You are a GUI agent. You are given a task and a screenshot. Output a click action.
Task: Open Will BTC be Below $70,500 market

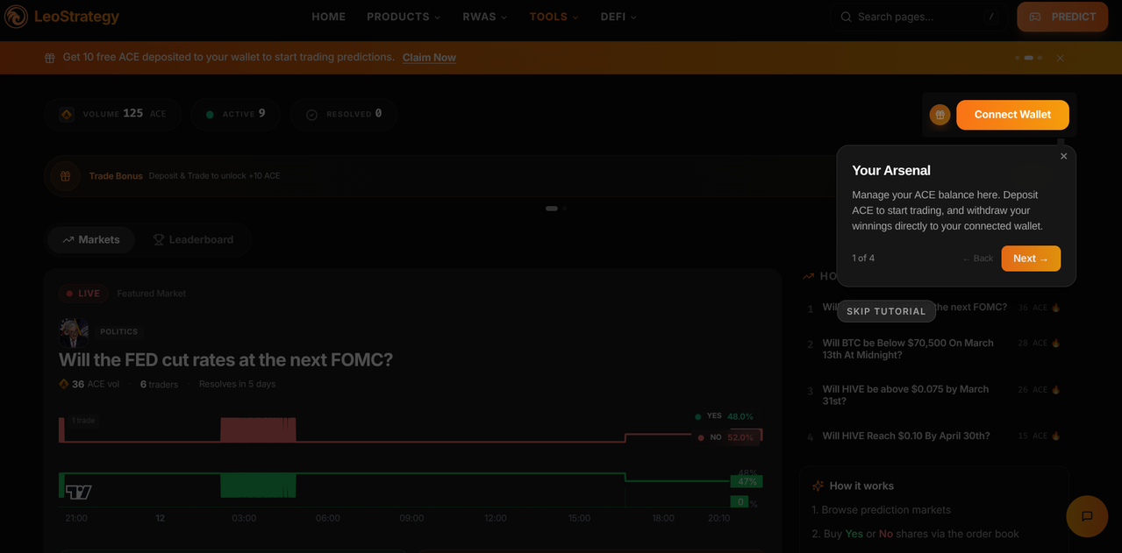coord(908,349)
